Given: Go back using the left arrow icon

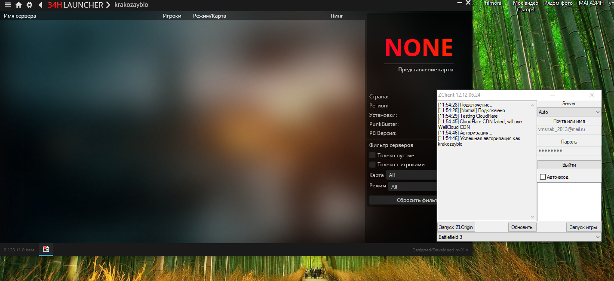Looking at the screenshot, I should [40, 5].
